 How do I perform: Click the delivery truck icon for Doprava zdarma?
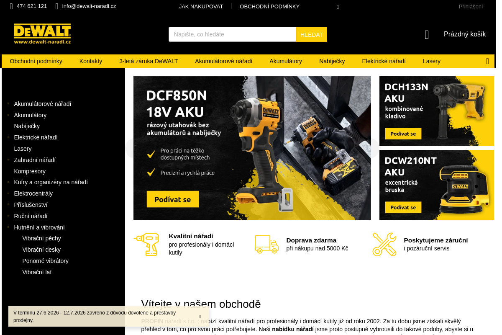coord(266,244)
